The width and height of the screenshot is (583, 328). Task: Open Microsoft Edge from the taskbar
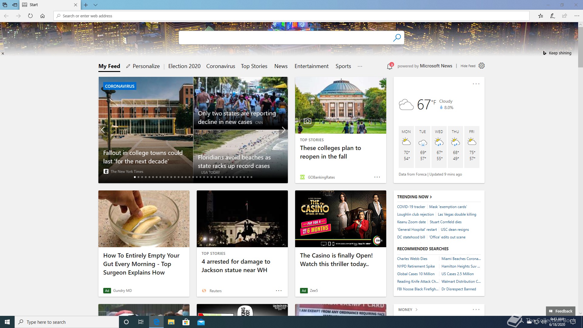[156, 322]
